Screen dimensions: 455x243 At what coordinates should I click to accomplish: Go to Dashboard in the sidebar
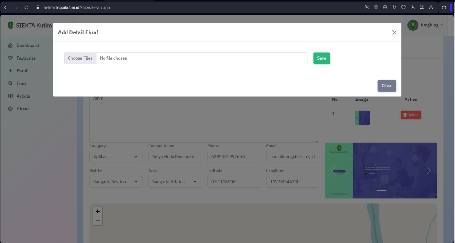tap(28, 45)
